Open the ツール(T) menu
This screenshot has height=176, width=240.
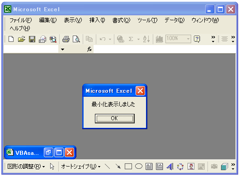[147, 20]
